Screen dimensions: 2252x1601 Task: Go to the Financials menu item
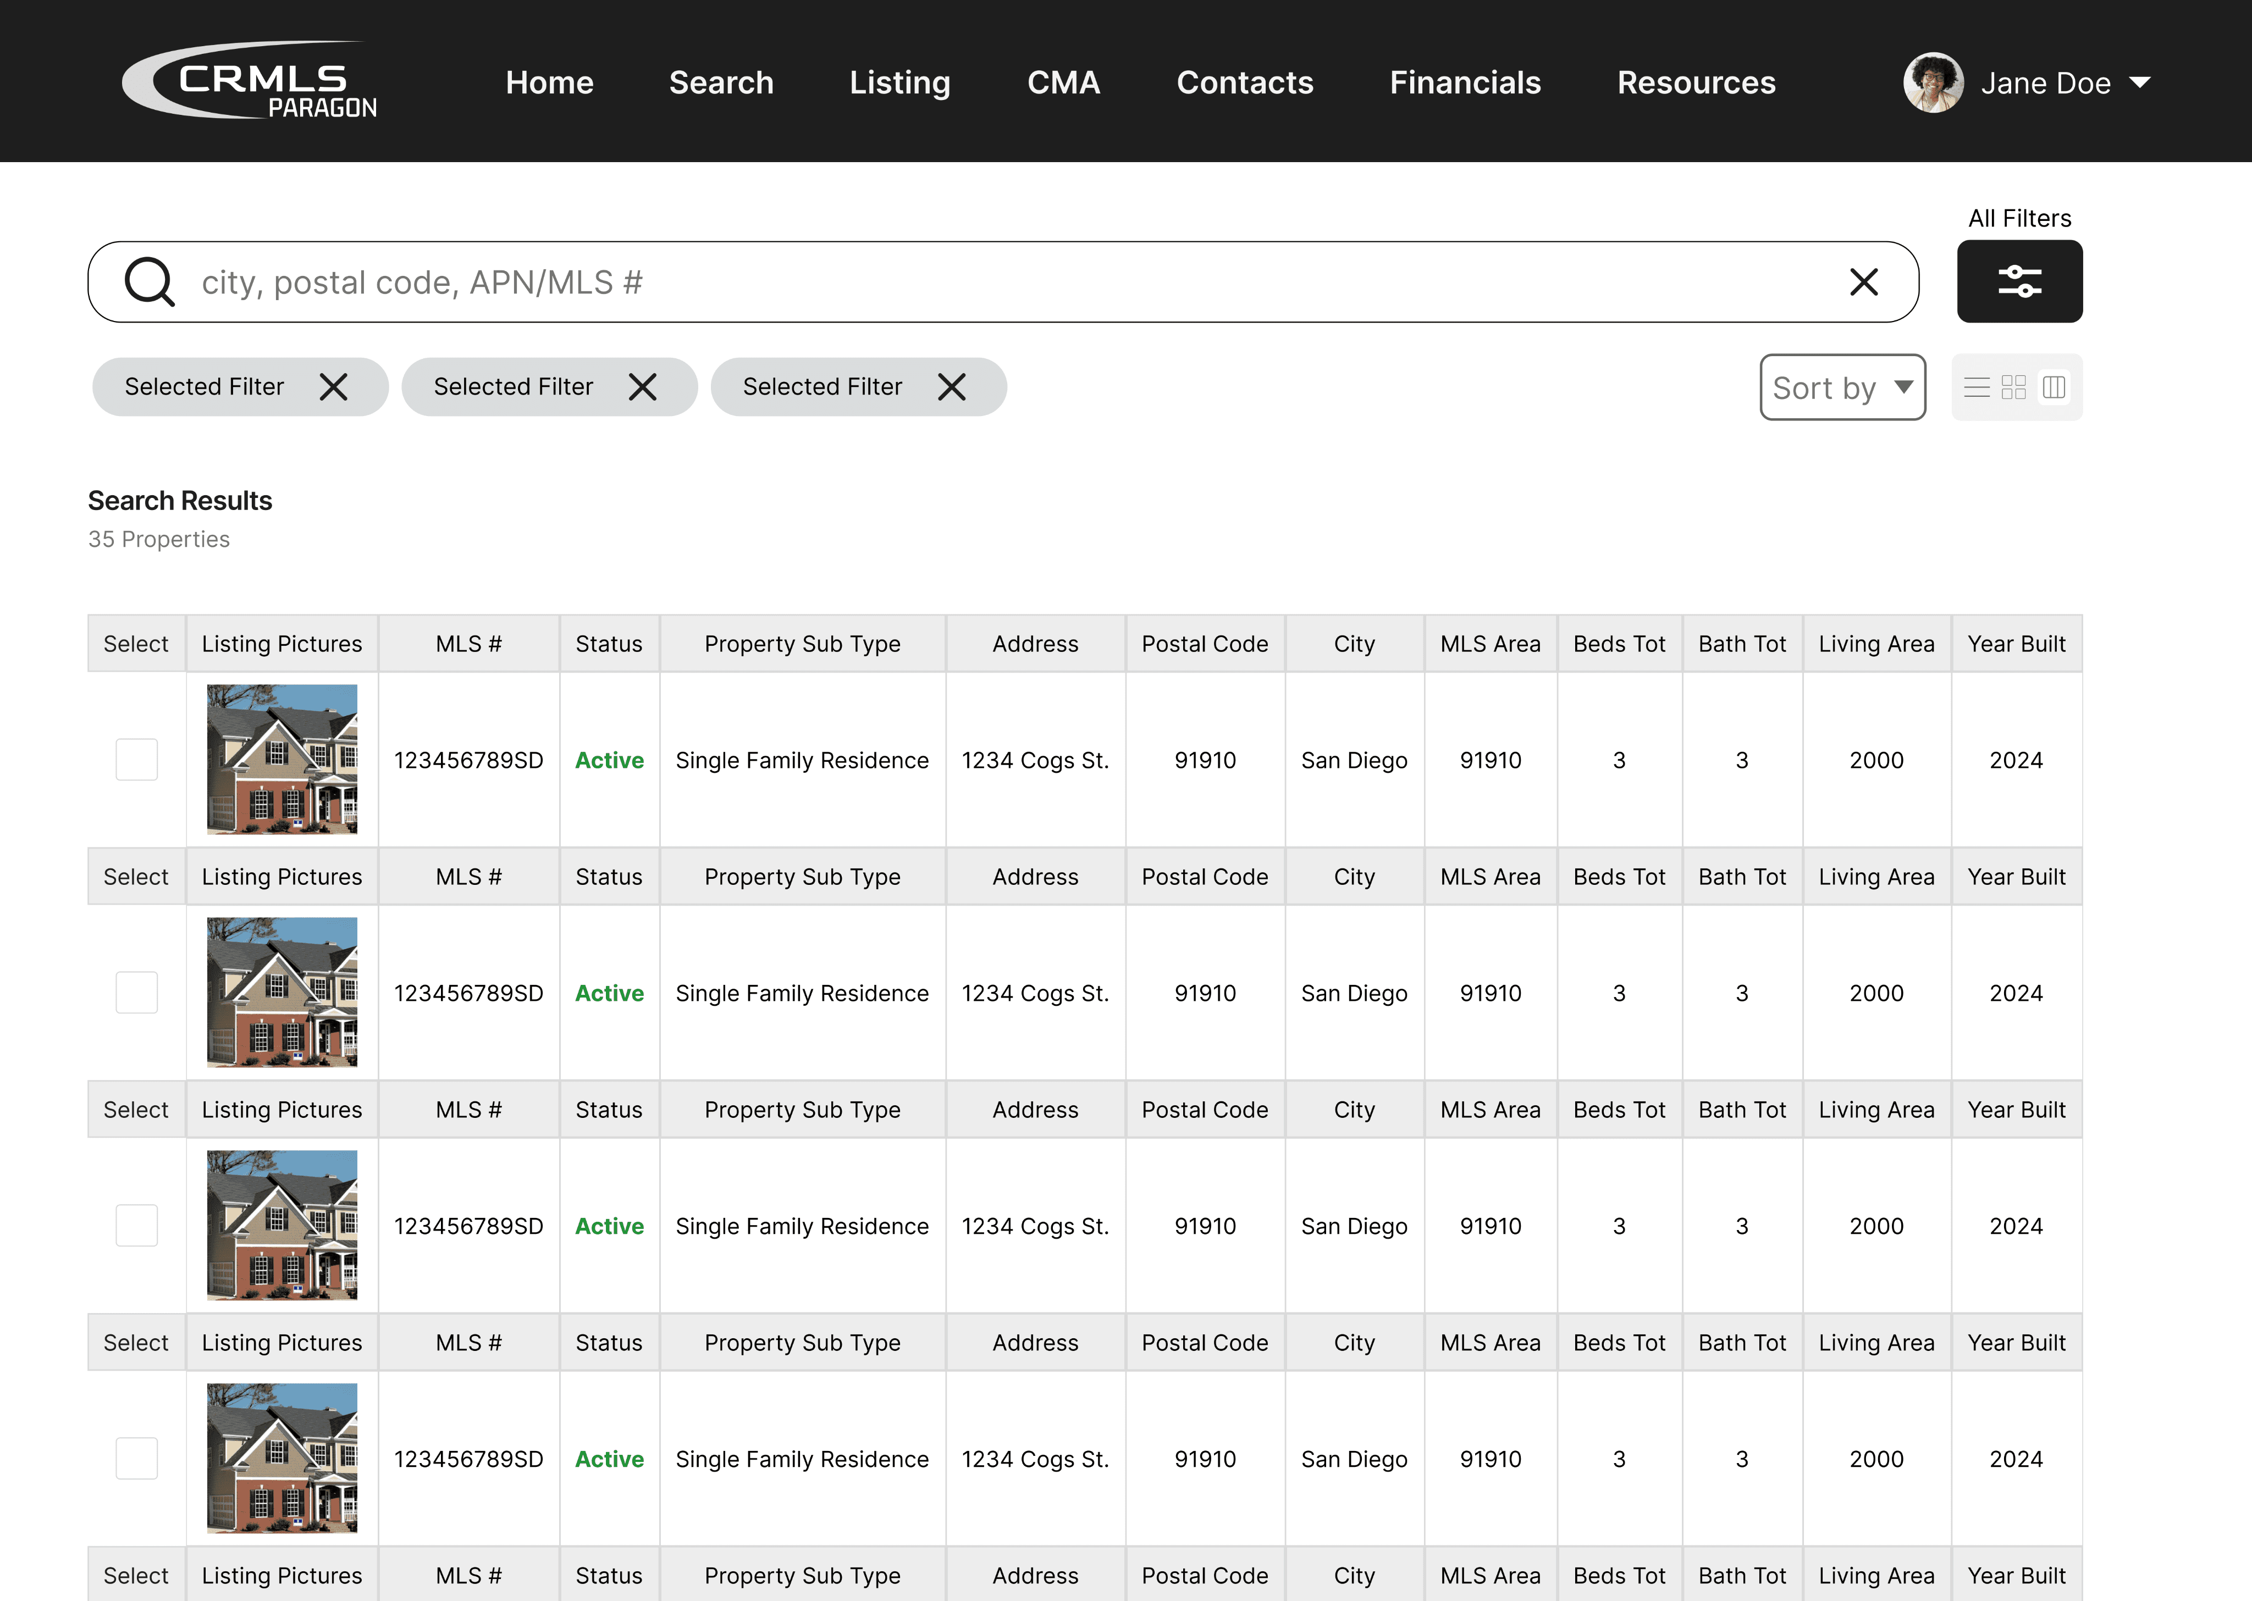click(1464, 83)
